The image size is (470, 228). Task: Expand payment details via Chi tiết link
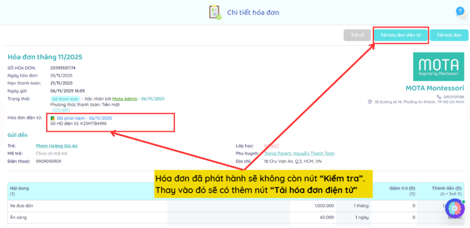click(61, 110)
